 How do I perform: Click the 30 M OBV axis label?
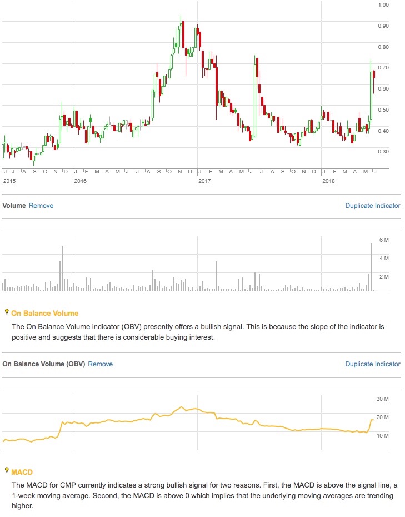coord(383,399)
